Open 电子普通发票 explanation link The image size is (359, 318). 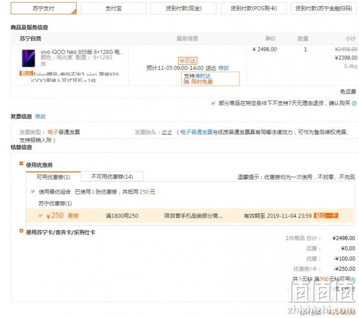point(196,132)
